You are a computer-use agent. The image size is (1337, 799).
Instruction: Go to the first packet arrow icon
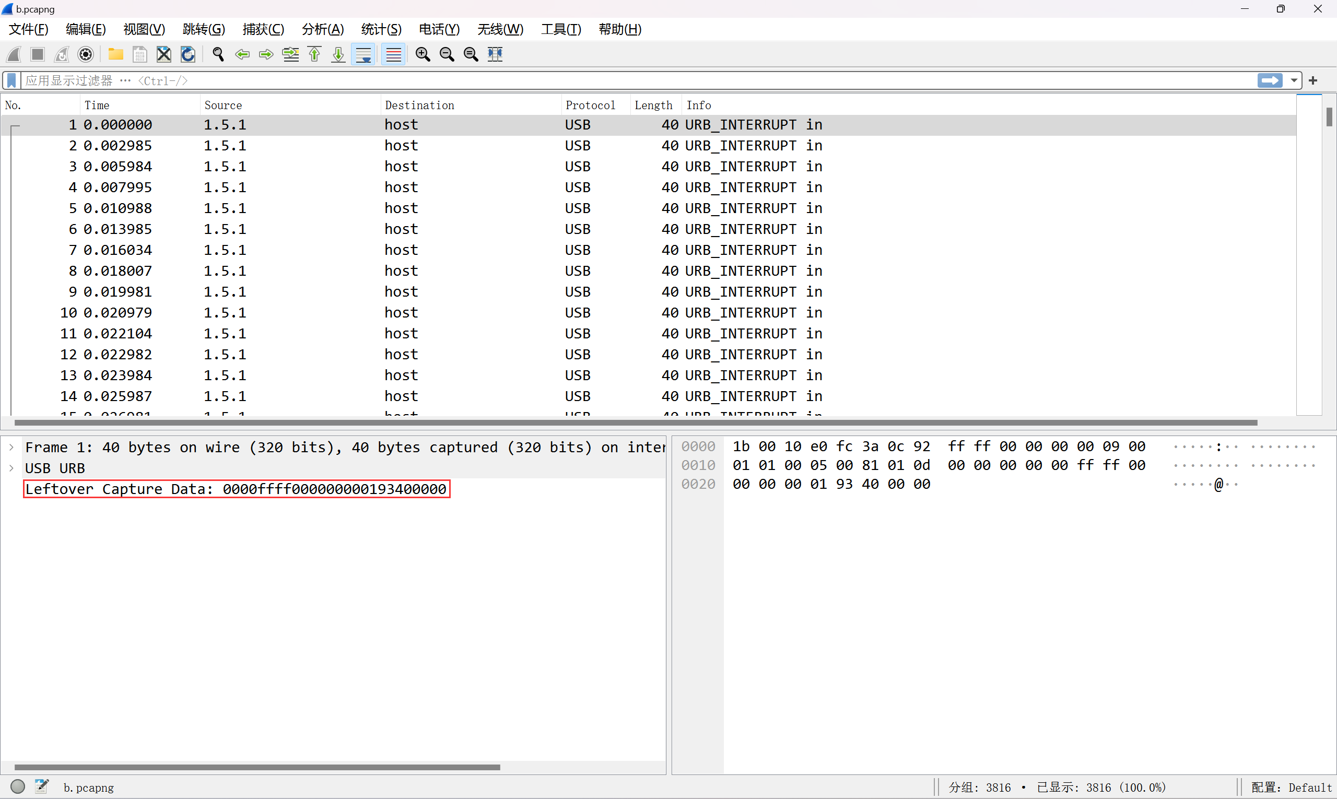[314, 54]
